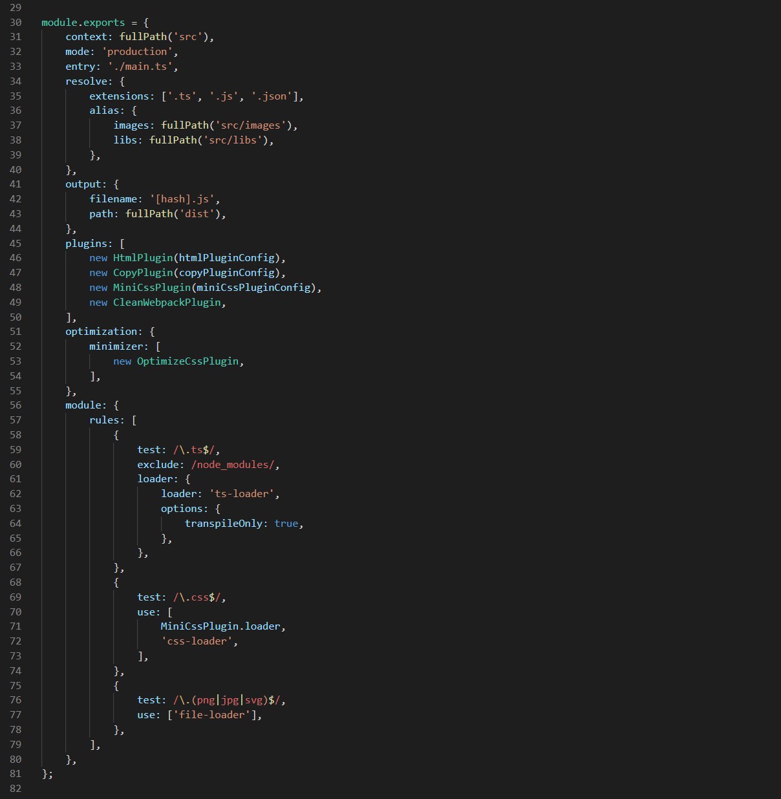Click line number 45 next to plugins
781x799 pixels.
coord(16,244)
